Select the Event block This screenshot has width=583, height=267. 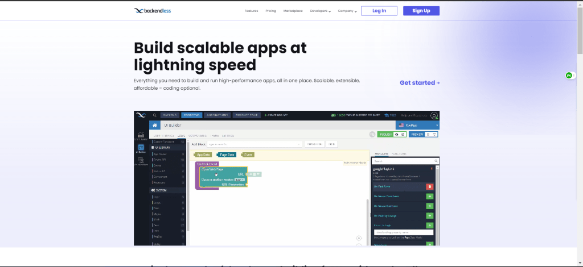[x=248, y=155]
